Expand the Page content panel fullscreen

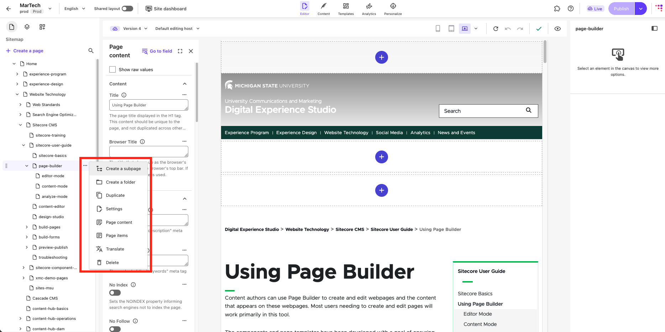(x=180, y=51)
